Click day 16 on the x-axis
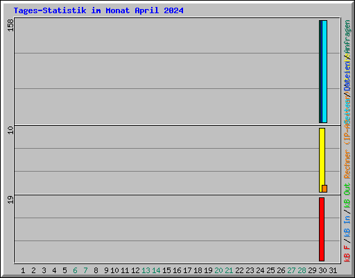 [177, 270]
